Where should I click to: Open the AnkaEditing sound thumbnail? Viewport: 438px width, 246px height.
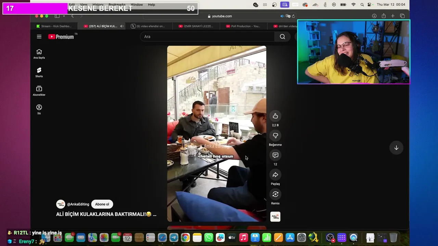coord(275,217)
